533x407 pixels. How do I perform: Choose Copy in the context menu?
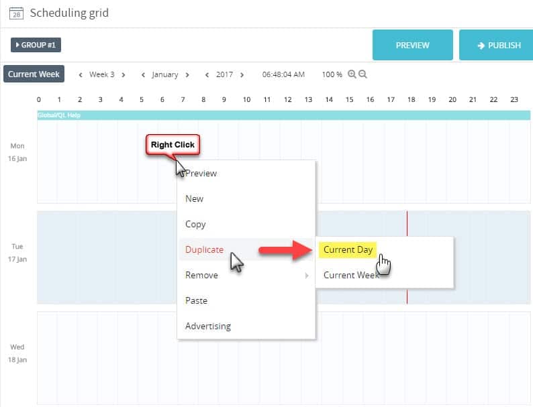[x=246, y=224]
